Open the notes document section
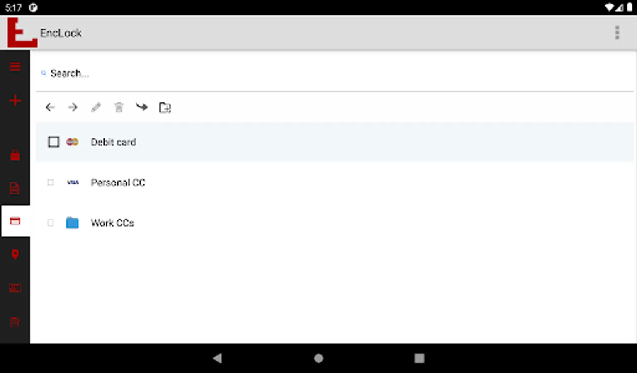This screenshot has height=373, width=637. (15, 188)
